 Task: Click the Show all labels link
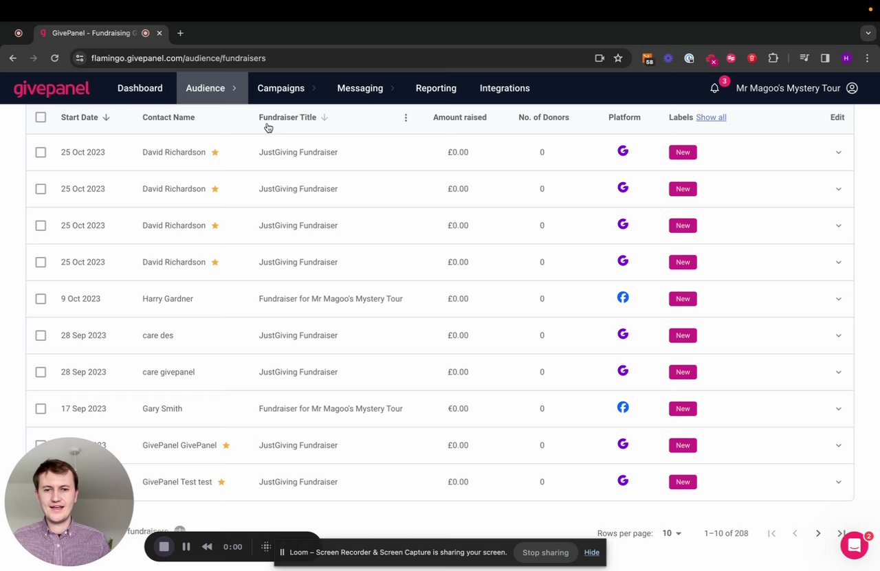[711, 117]
